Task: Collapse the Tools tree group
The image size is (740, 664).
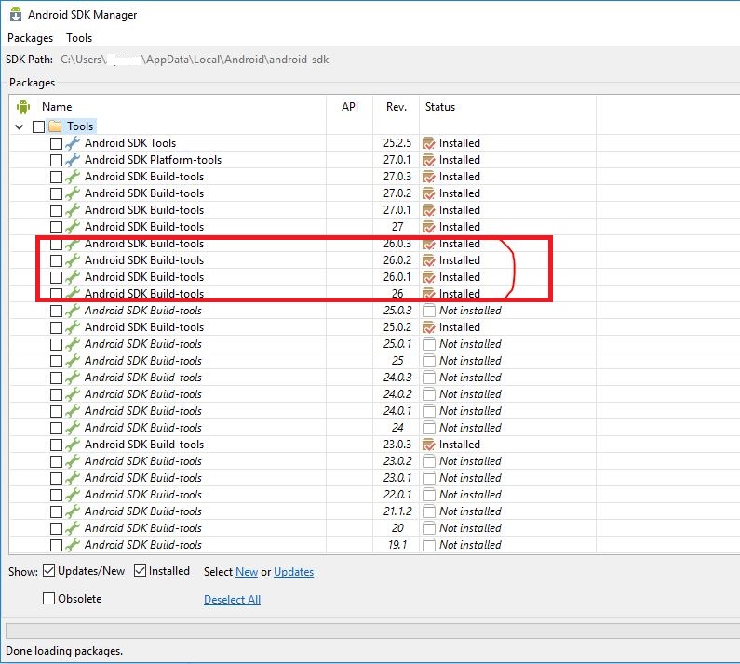Action: (x=20, y=126)
